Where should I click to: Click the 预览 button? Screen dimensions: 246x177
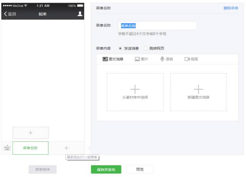140,169
